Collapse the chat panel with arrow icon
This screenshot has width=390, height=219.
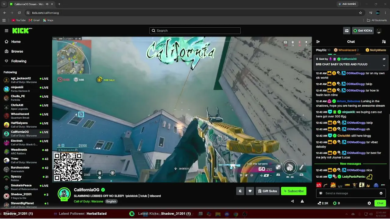[x=318, y=42]
